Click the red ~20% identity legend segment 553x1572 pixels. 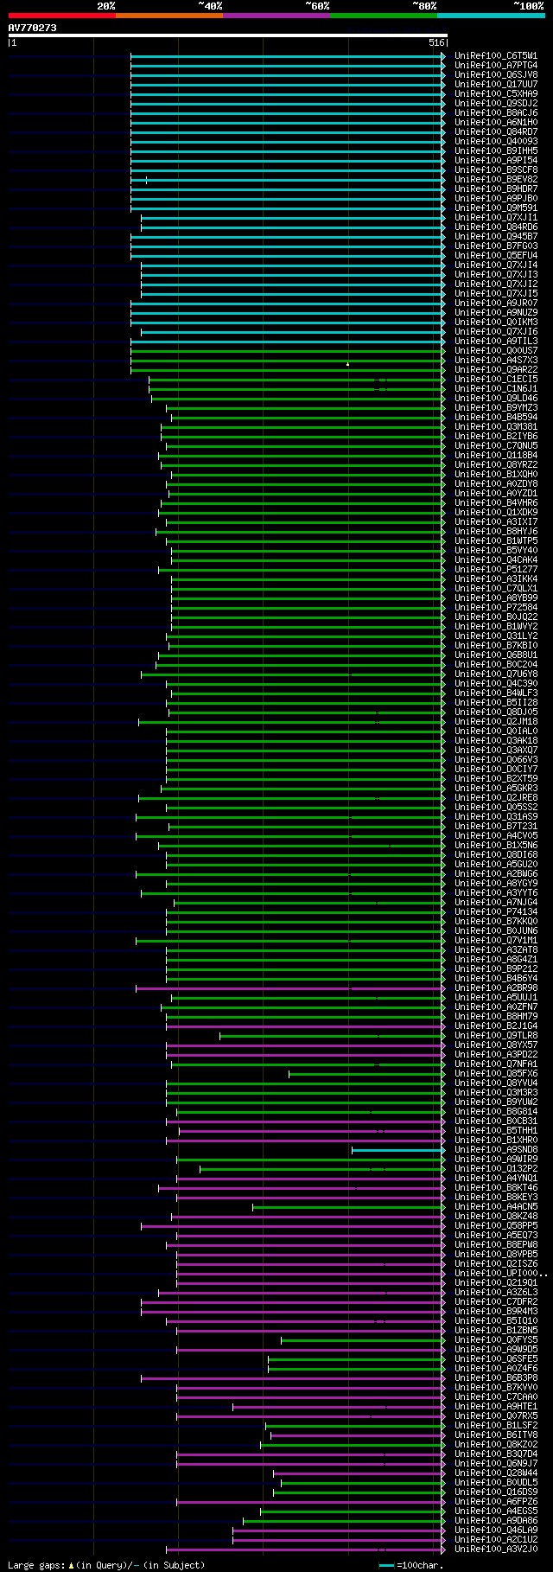pyautogui.click(x=61, y=15)
